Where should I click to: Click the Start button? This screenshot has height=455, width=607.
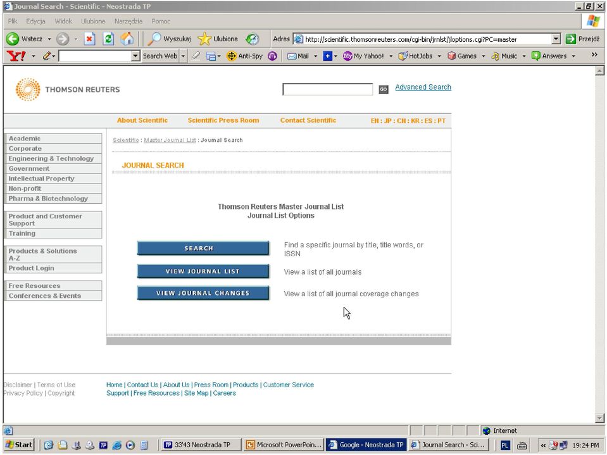pos(19,445)
